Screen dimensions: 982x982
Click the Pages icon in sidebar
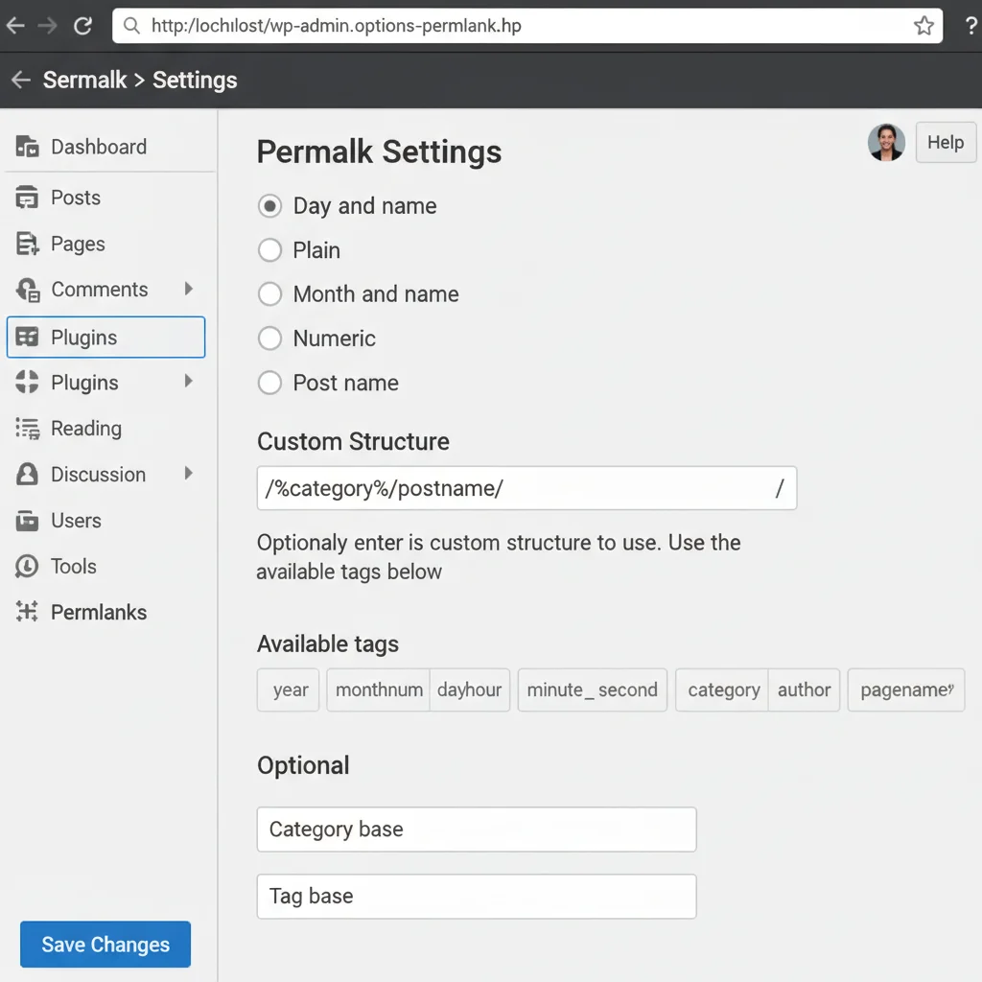(27, 244)
